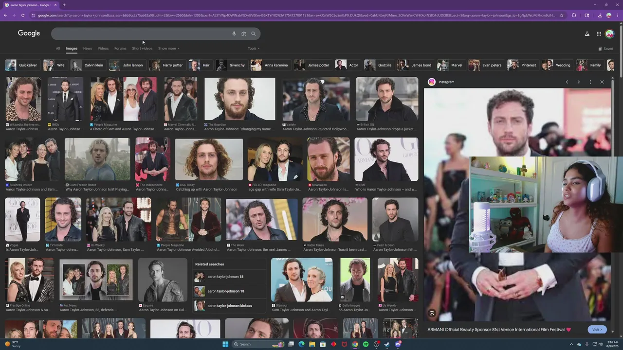Apply the Harry potter filter chip
The width and height of the screenshot is (623, 350).
point(167,65)
